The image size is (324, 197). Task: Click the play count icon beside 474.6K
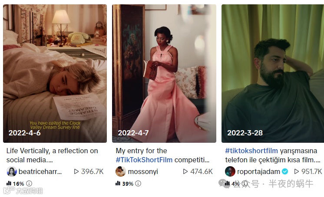[x=185, y=171]
